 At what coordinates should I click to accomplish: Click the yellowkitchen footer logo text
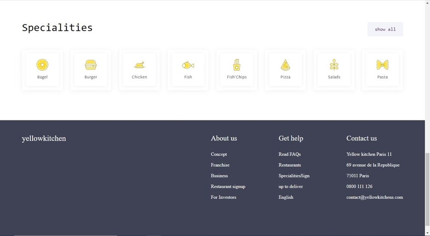(44, 138)
